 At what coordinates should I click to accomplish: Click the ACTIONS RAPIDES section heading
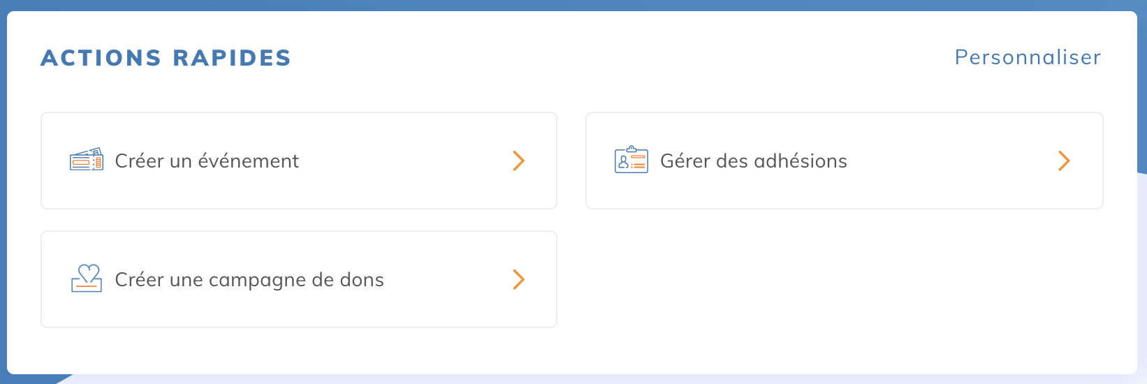click(x=166, y=58)
